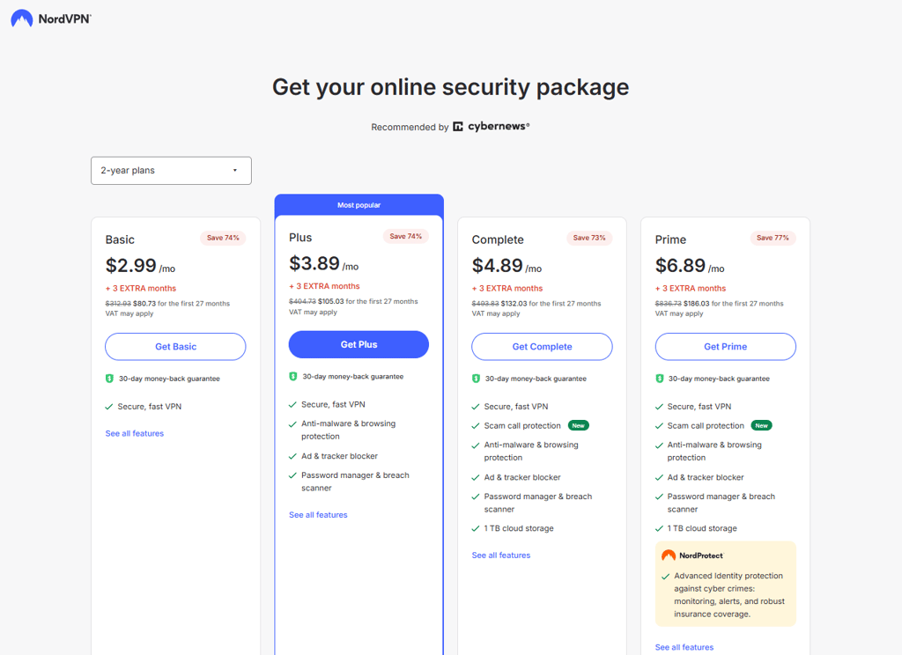Click the Get Basic button
The height and width of the screenshot is (655, 902).
175,347
